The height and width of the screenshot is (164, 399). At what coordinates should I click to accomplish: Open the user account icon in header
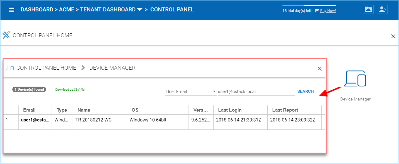[x=382, y=10]
